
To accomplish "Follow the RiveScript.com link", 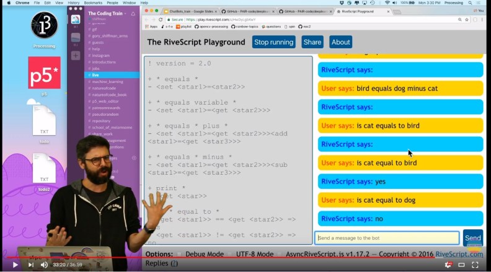I will pyautogui.click(x=459, y=254).
